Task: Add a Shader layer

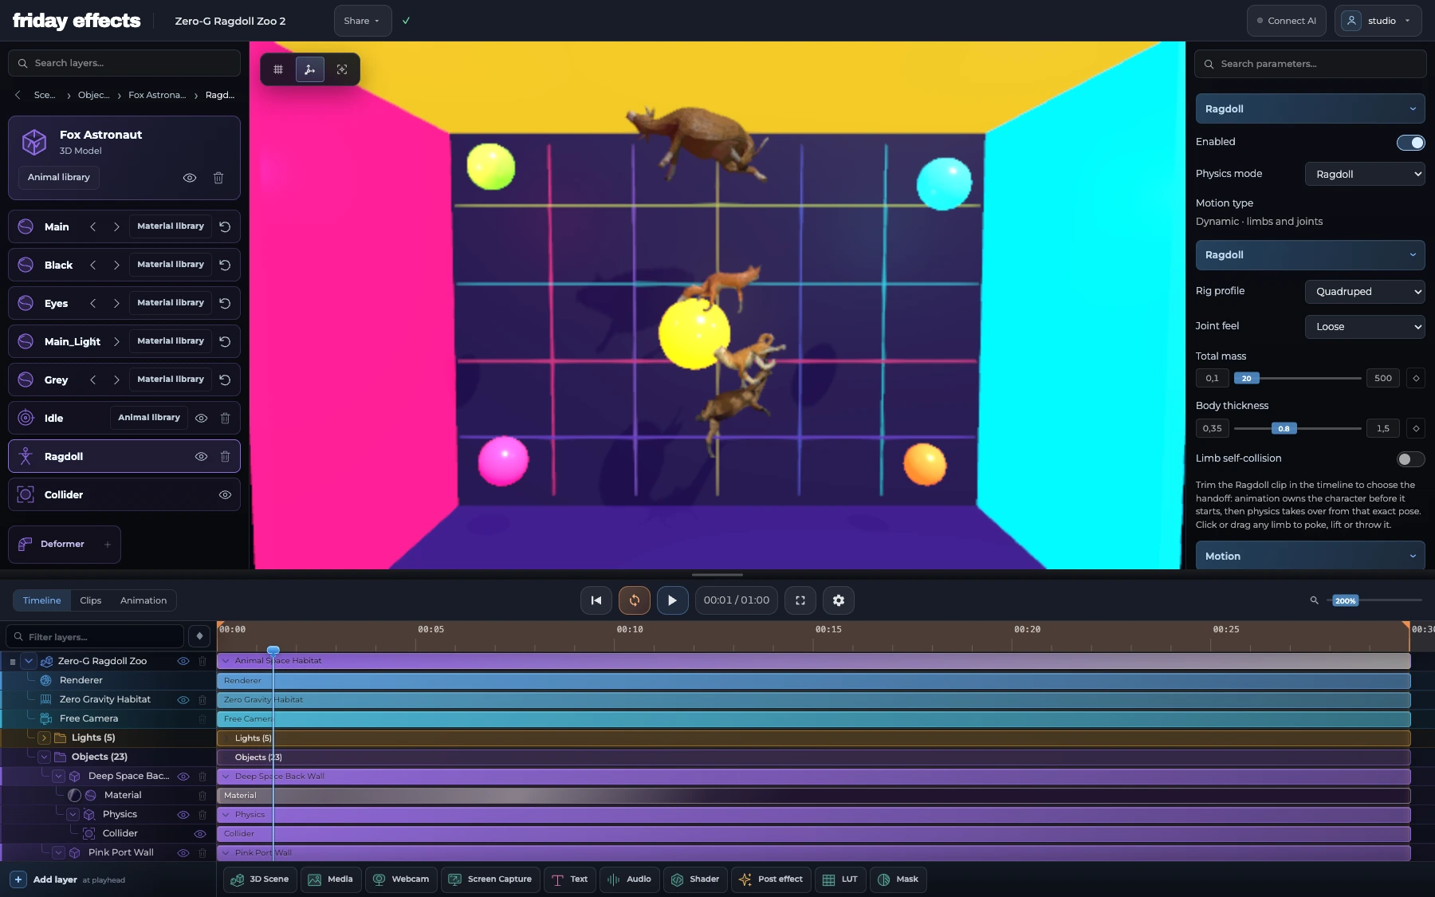Action: 695,879
